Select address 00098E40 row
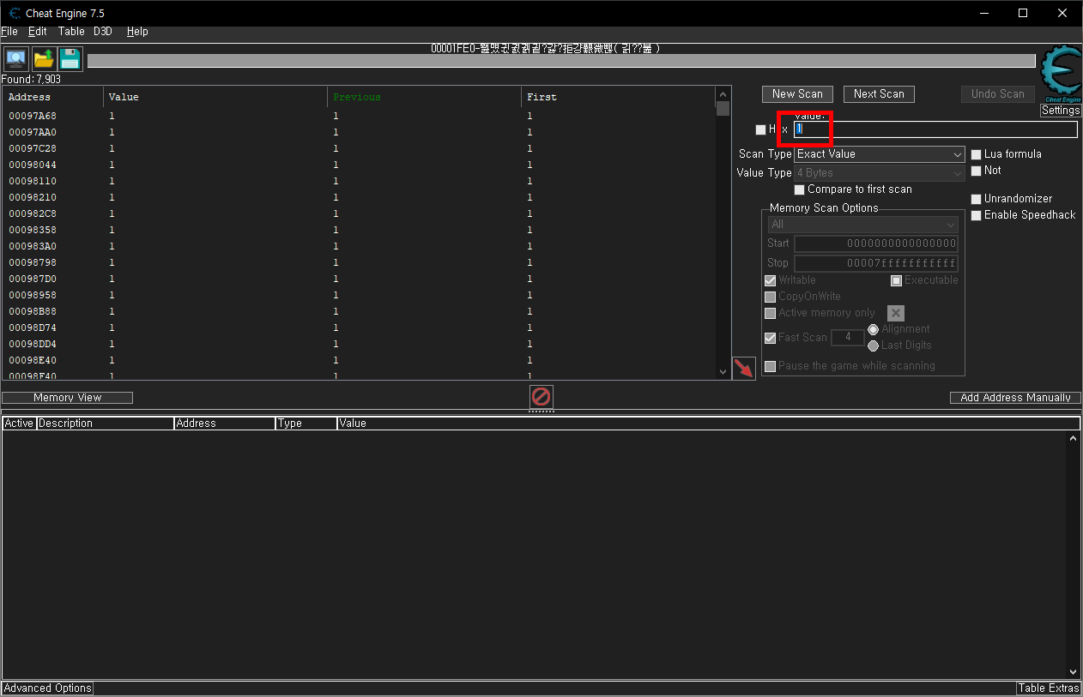The image size is (1083, 697). pyautogui.click(x=359, y=360)
